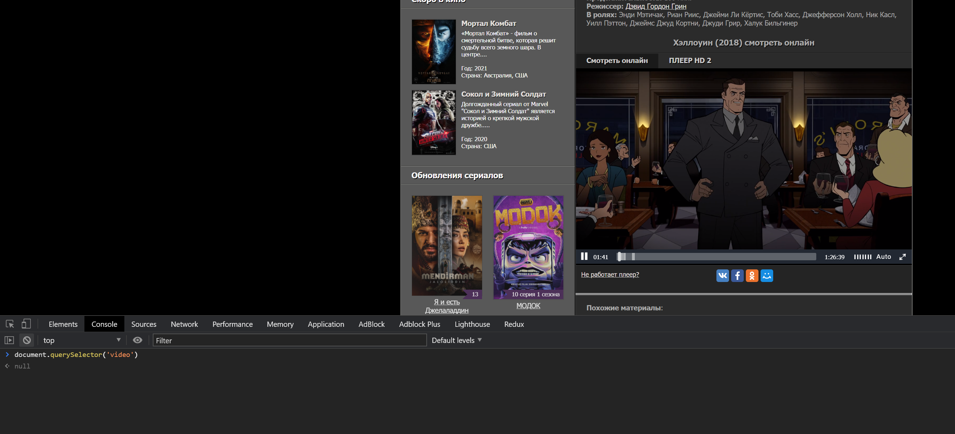Switch to the Application tab
This screenshot has height=434, width=955.
326,324
